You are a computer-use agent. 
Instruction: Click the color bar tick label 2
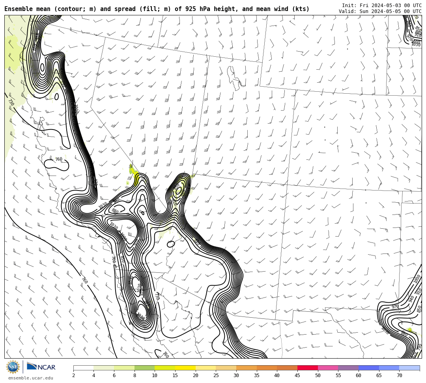73,376
